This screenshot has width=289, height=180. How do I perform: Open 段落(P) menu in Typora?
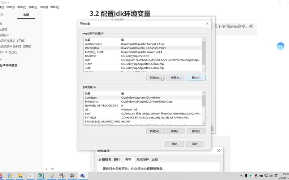coord(10,7)
